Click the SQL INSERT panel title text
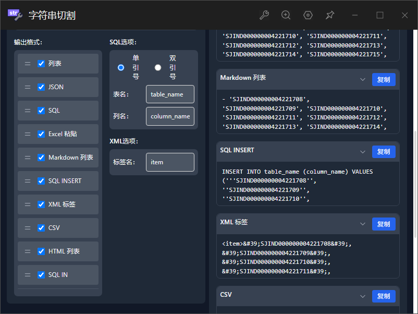The width and height of the screenshot is (418, 314). (x=237, y=150)
